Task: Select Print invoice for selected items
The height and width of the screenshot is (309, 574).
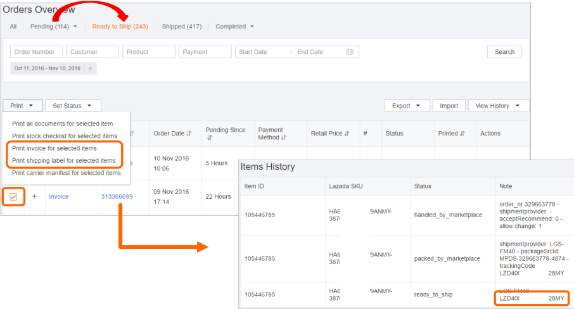Action: coord(54,148)
